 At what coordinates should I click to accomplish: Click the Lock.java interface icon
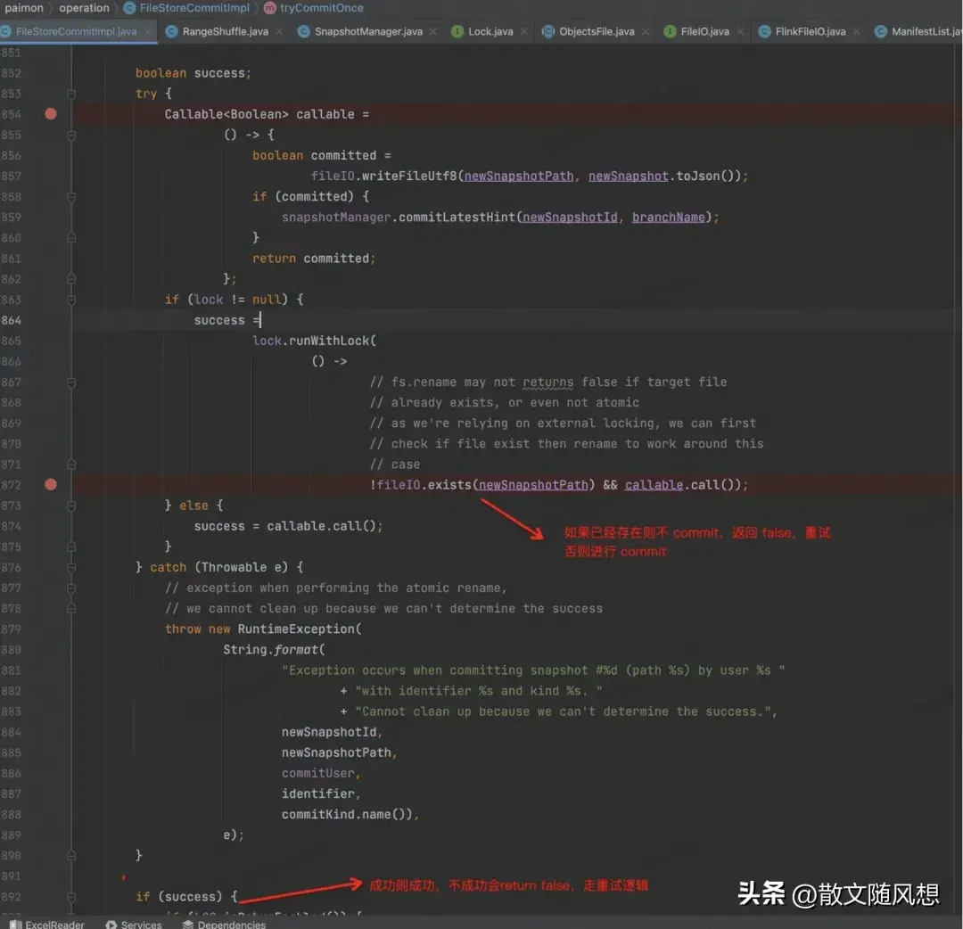[457, 31]
